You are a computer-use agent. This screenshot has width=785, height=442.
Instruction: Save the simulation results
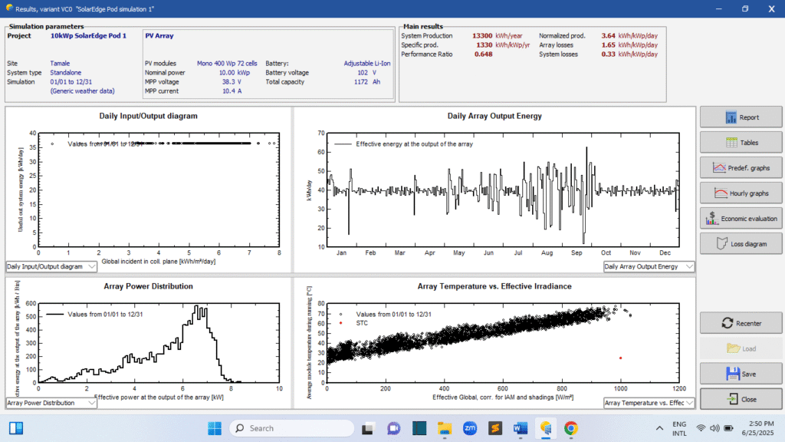tap(741, 374)
